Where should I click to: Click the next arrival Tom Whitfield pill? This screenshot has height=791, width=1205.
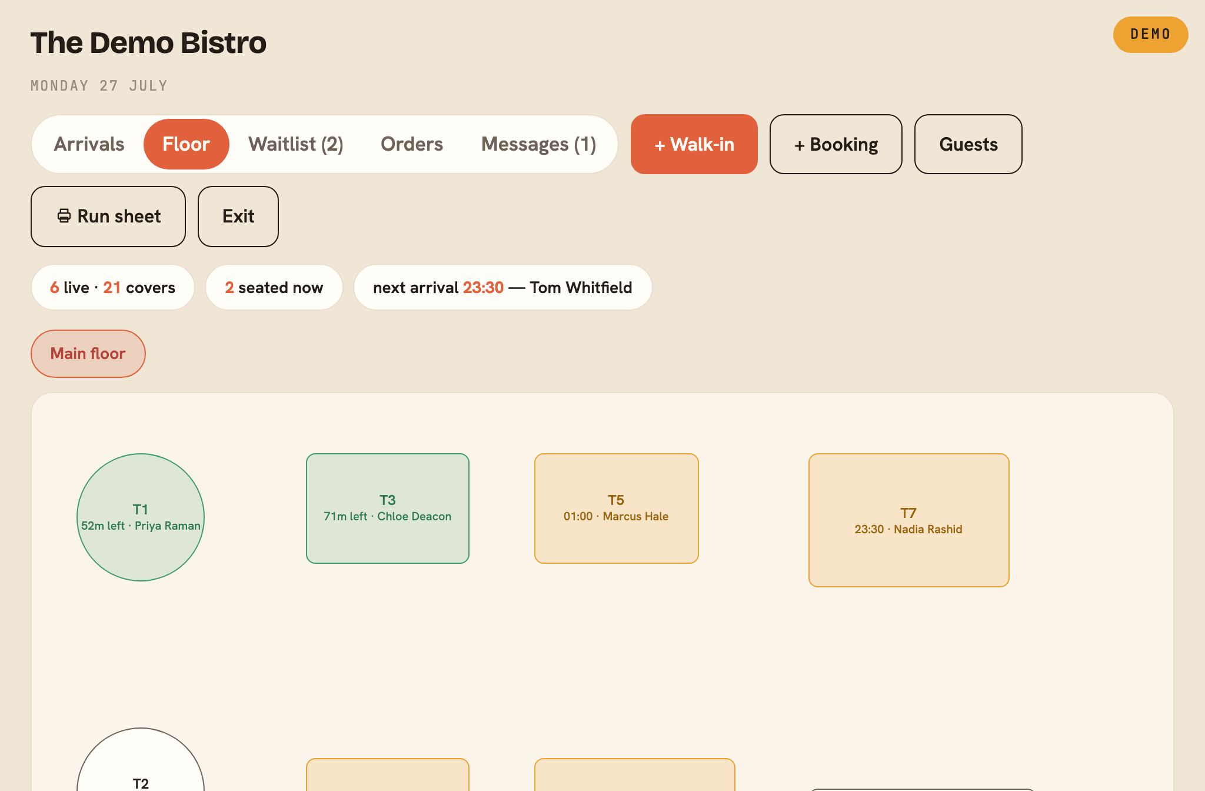(503, 287)
